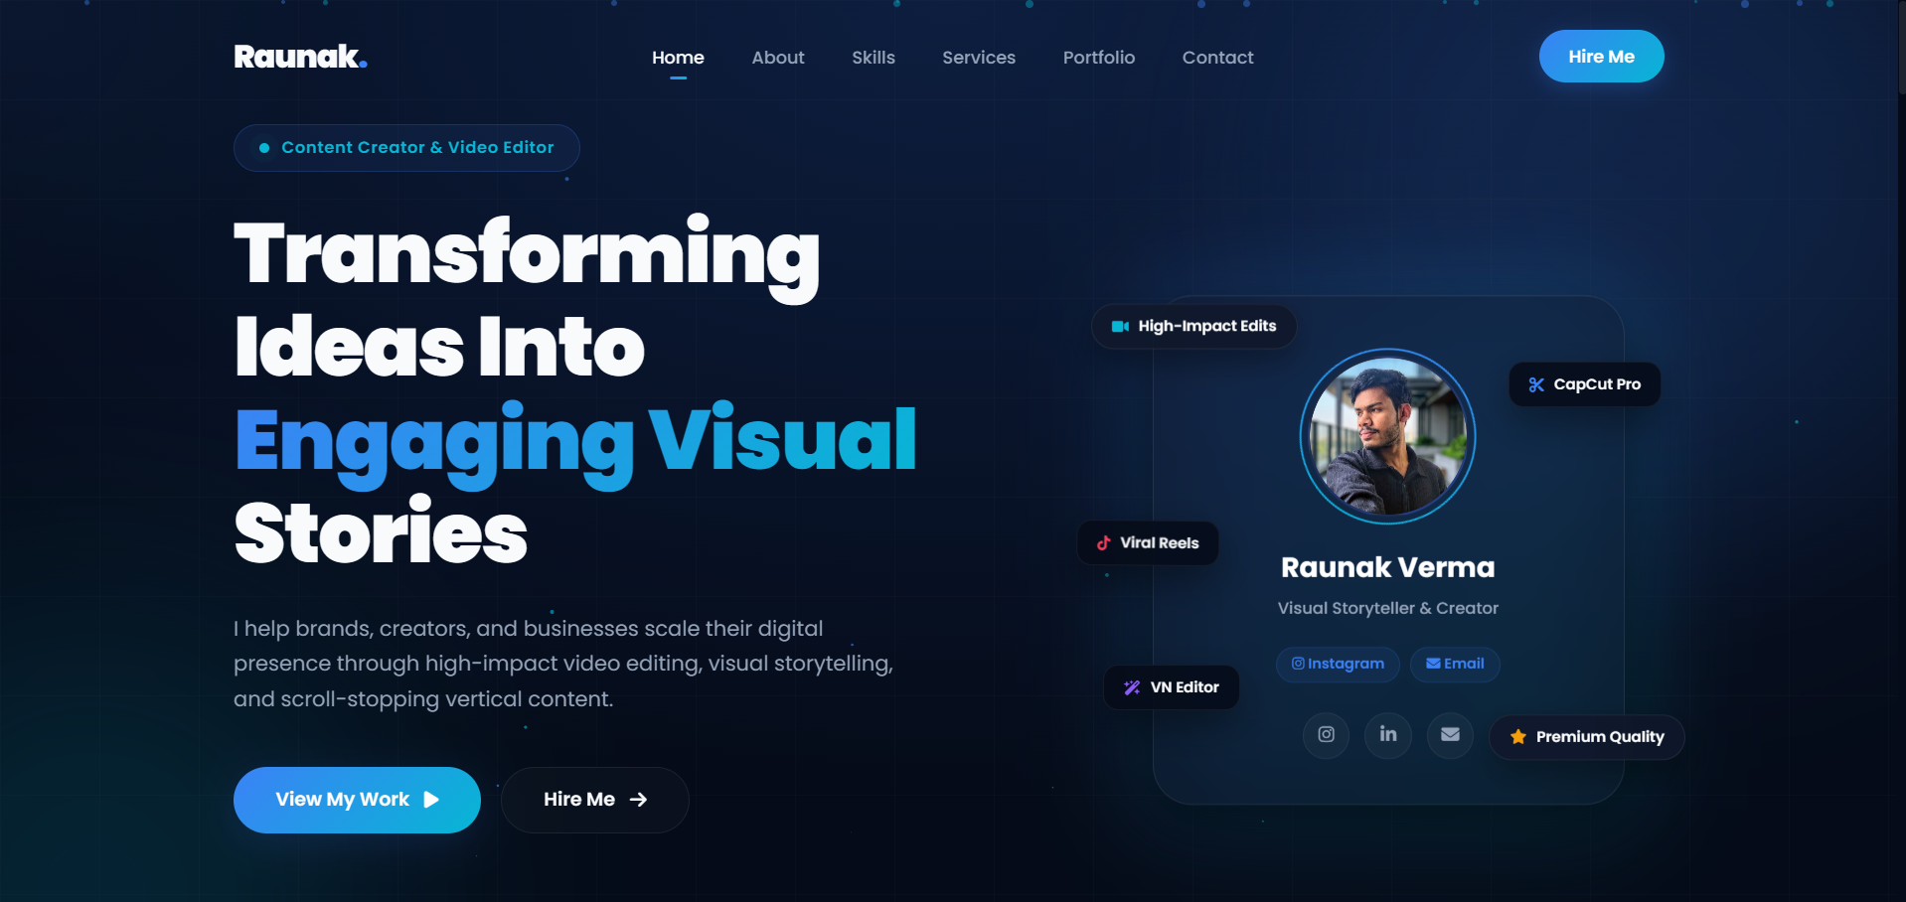The height and width of the screenshot is (902, 1906).
Task: Click the Home nav item
Action: (678, 58)
